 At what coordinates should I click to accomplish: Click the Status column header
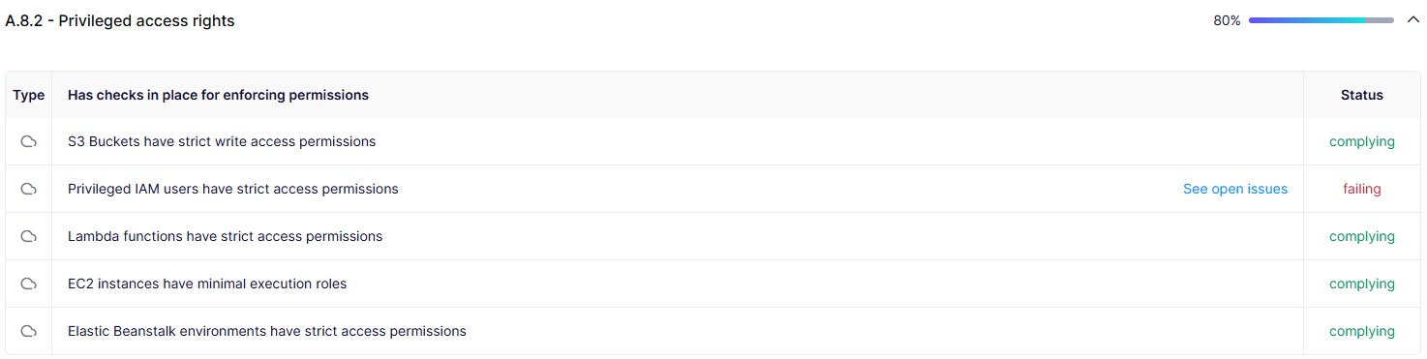coord(1362,95)
